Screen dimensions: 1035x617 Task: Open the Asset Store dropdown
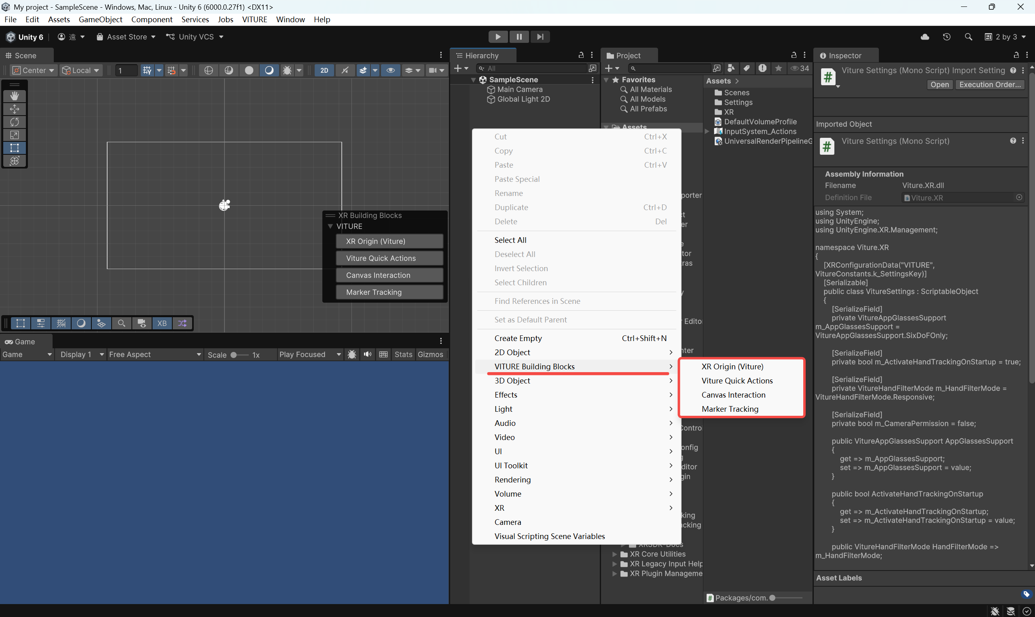[x=126, y=37]
